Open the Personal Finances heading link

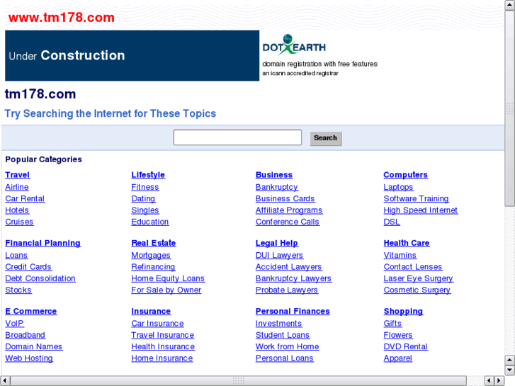(x=293, y=311)
